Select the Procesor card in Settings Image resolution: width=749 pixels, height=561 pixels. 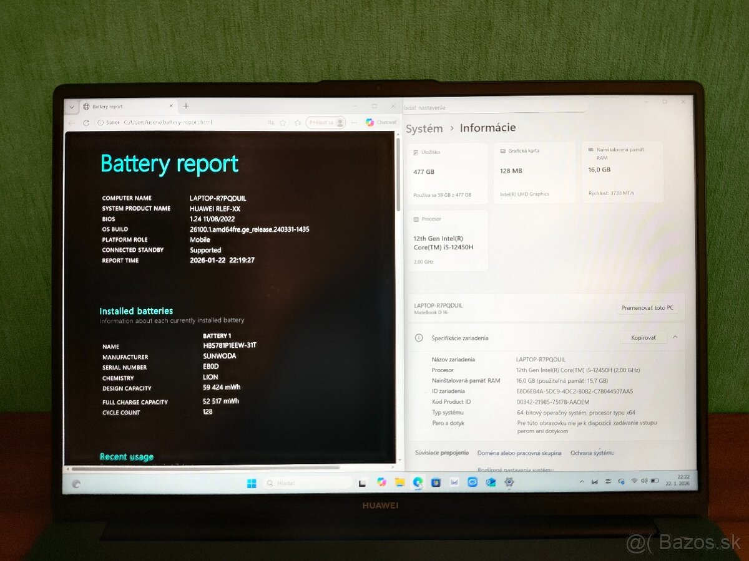click(447, 240)
